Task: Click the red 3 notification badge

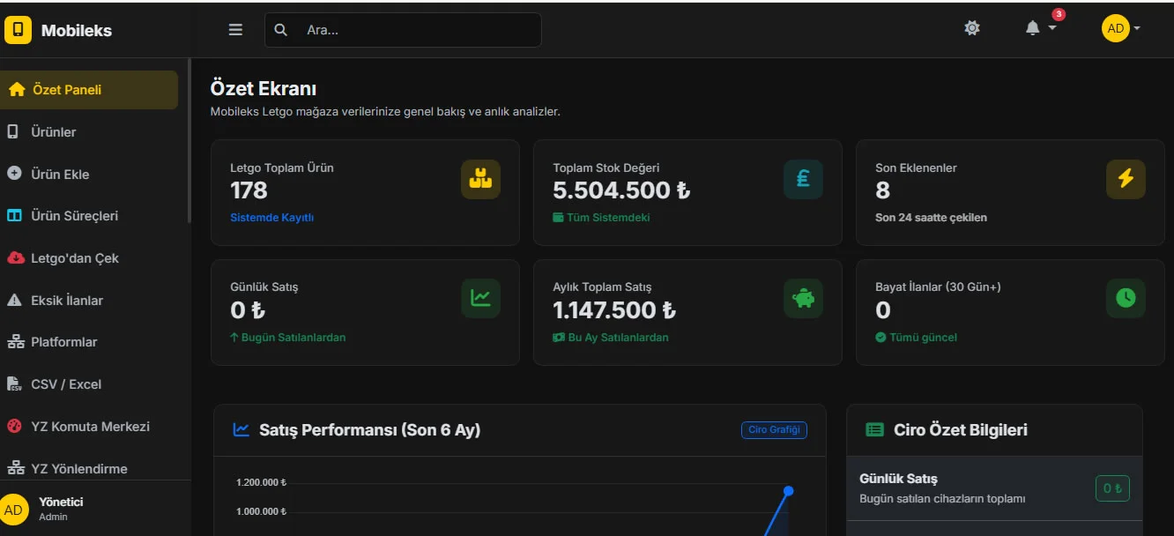Action: pyautogui.click(x=1059, y=14)
